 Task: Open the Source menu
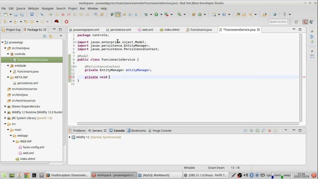click(21, 8)
